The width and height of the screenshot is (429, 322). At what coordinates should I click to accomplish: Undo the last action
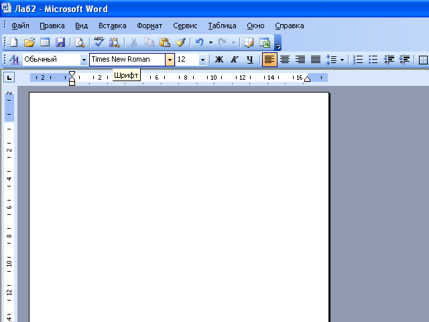click(x=200, y=42)
